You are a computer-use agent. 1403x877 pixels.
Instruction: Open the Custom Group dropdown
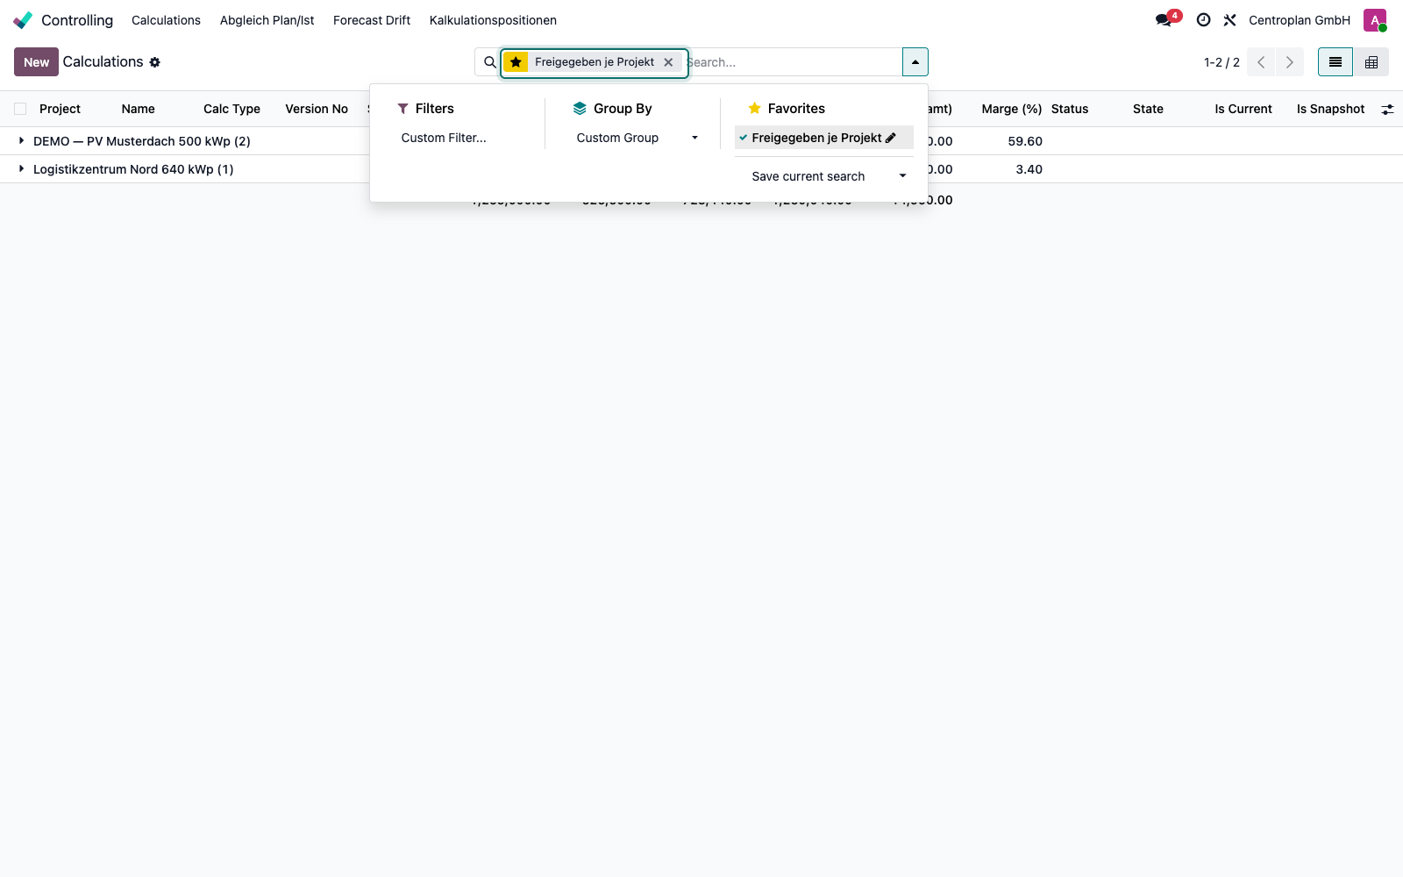pyautogui.click(x=637, y=138)
